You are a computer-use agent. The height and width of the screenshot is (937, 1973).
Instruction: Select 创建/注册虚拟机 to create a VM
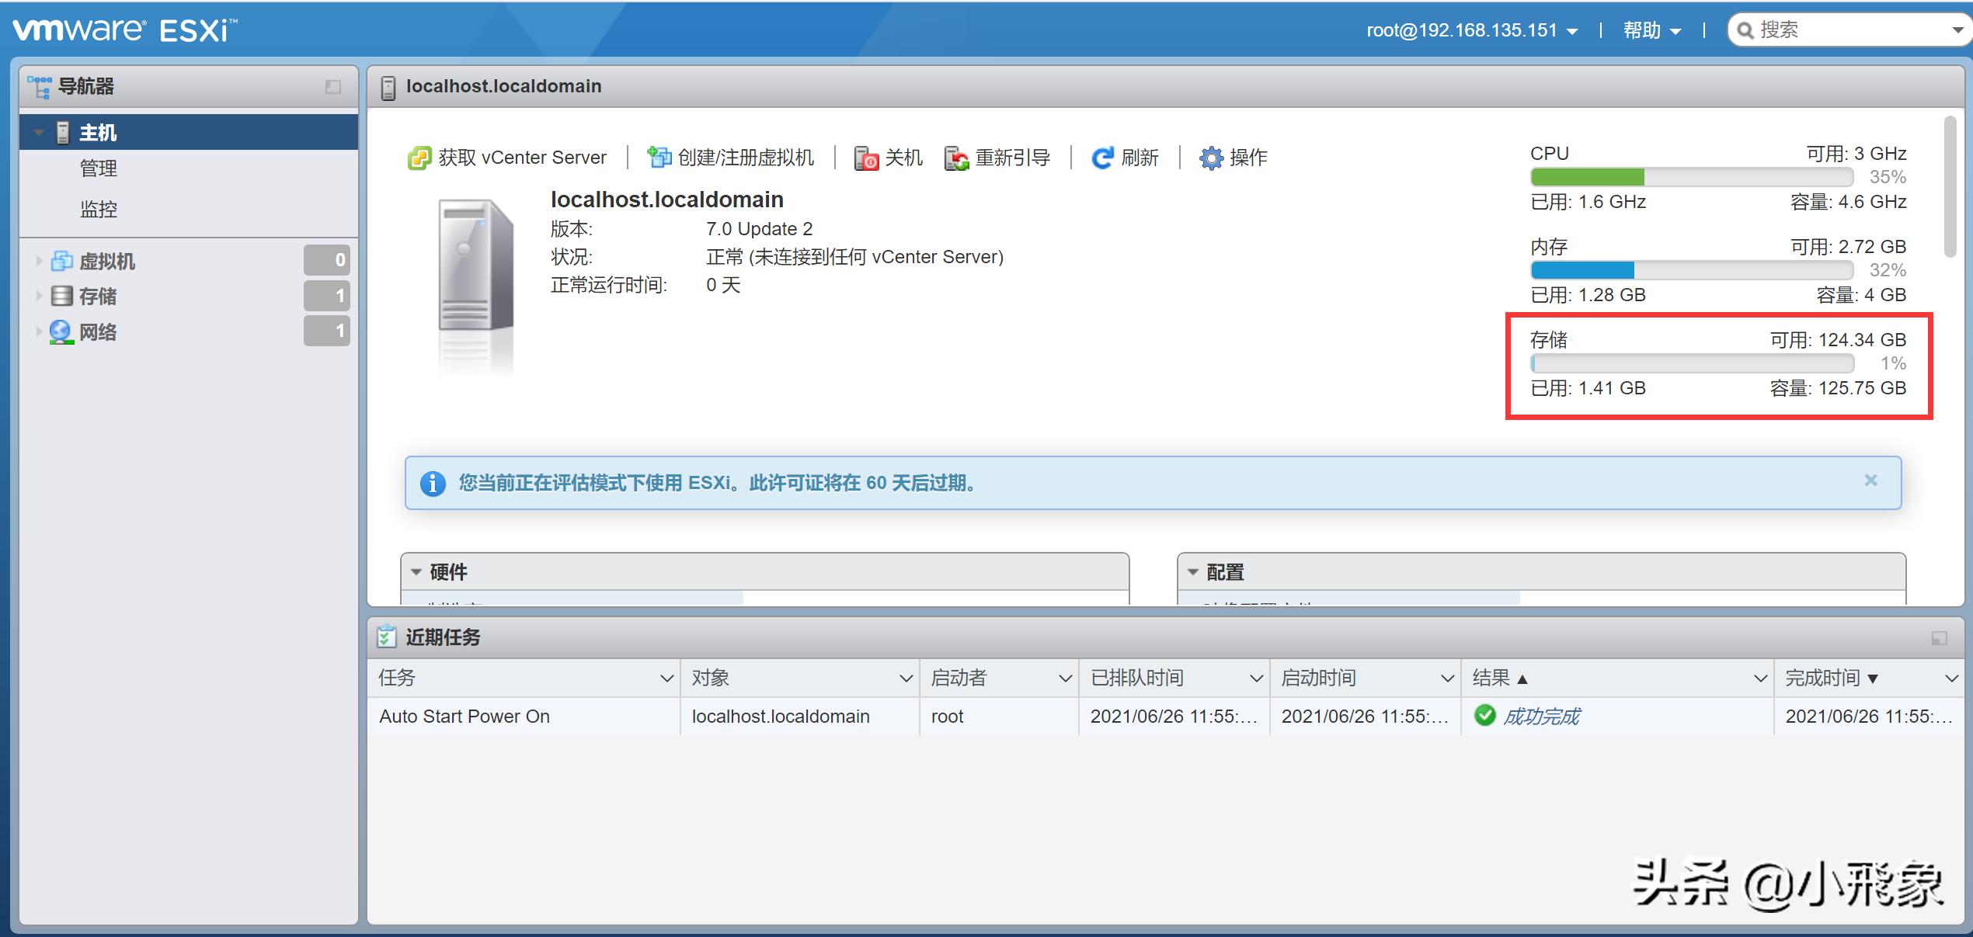659,157
